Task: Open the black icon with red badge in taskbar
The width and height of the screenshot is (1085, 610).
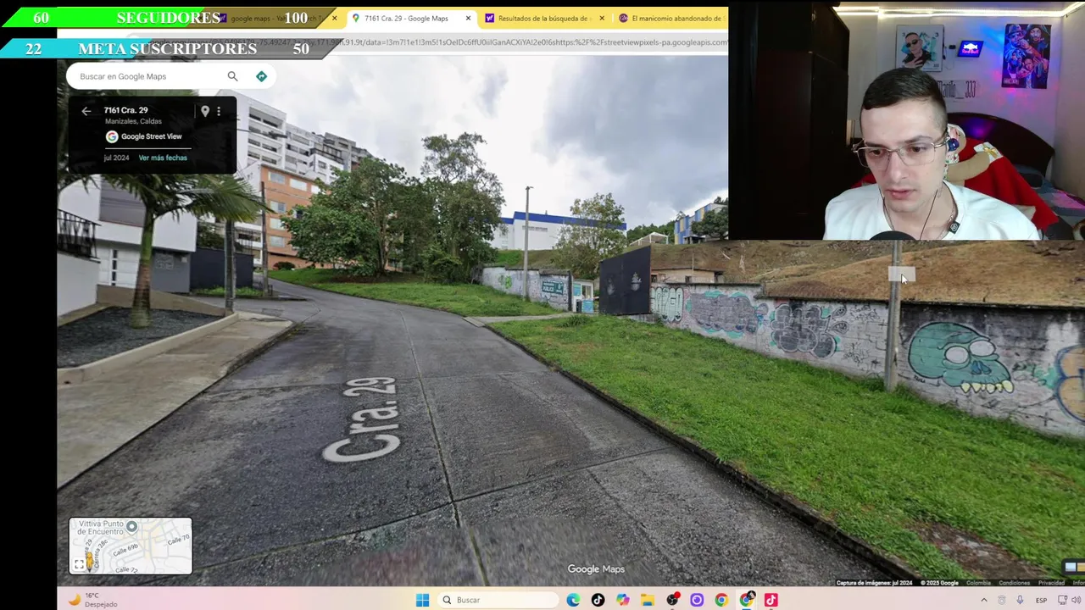Action: pos(672,600)
